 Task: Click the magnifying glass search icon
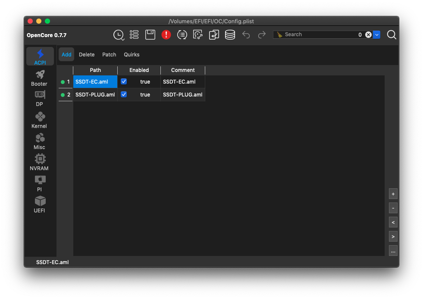[x=392, y=34]
